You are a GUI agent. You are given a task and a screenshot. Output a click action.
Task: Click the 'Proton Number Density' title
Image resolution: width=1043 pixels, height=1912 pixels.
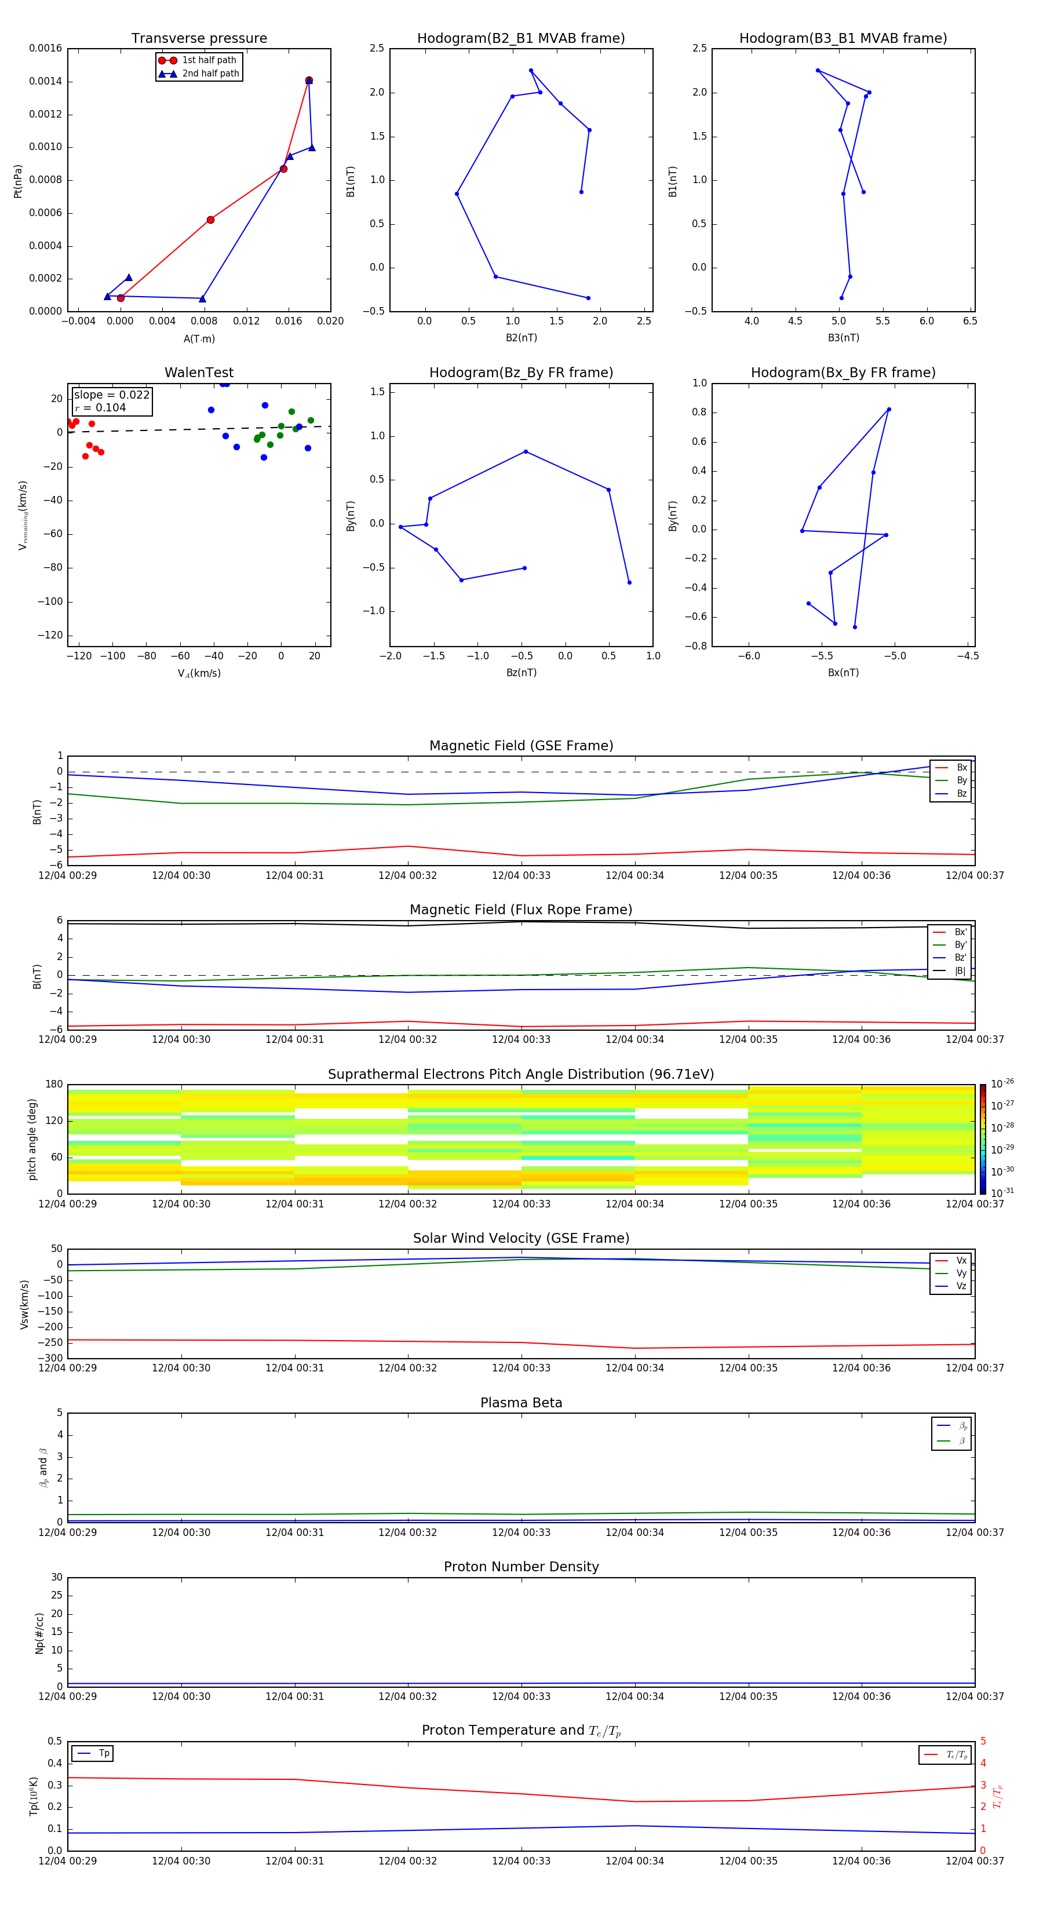click(521, 1567)
